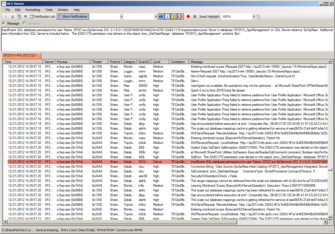Pause log processing with the pause icon

click(12, 17)
